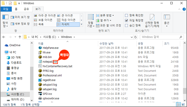Open 3D 개체 folder in sidebar
Viewport: 187px width, 107px height.
(13, 57)
